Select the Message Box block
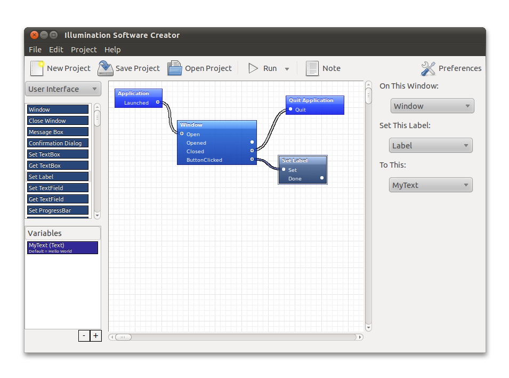The height and width of the screenshot is (378, 509). point(58,132)
